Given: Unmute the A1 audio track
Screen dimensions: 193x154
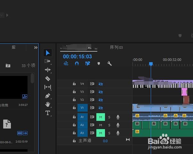Looking at the screenshot, I should point(101,117).
